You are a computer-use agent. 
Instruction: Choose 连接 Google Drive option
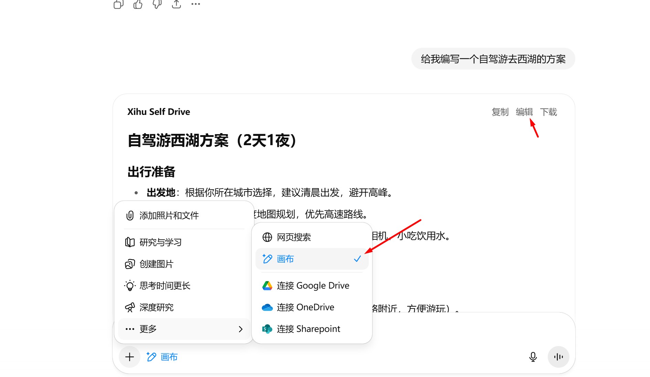312,286
